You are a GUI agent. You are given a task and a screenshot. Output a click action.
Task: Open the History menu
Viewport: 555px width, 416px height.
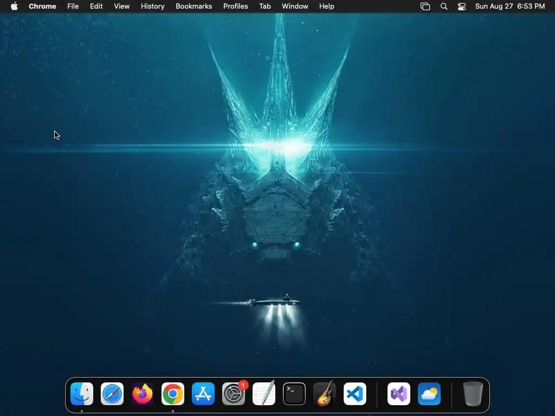(152, 6)
